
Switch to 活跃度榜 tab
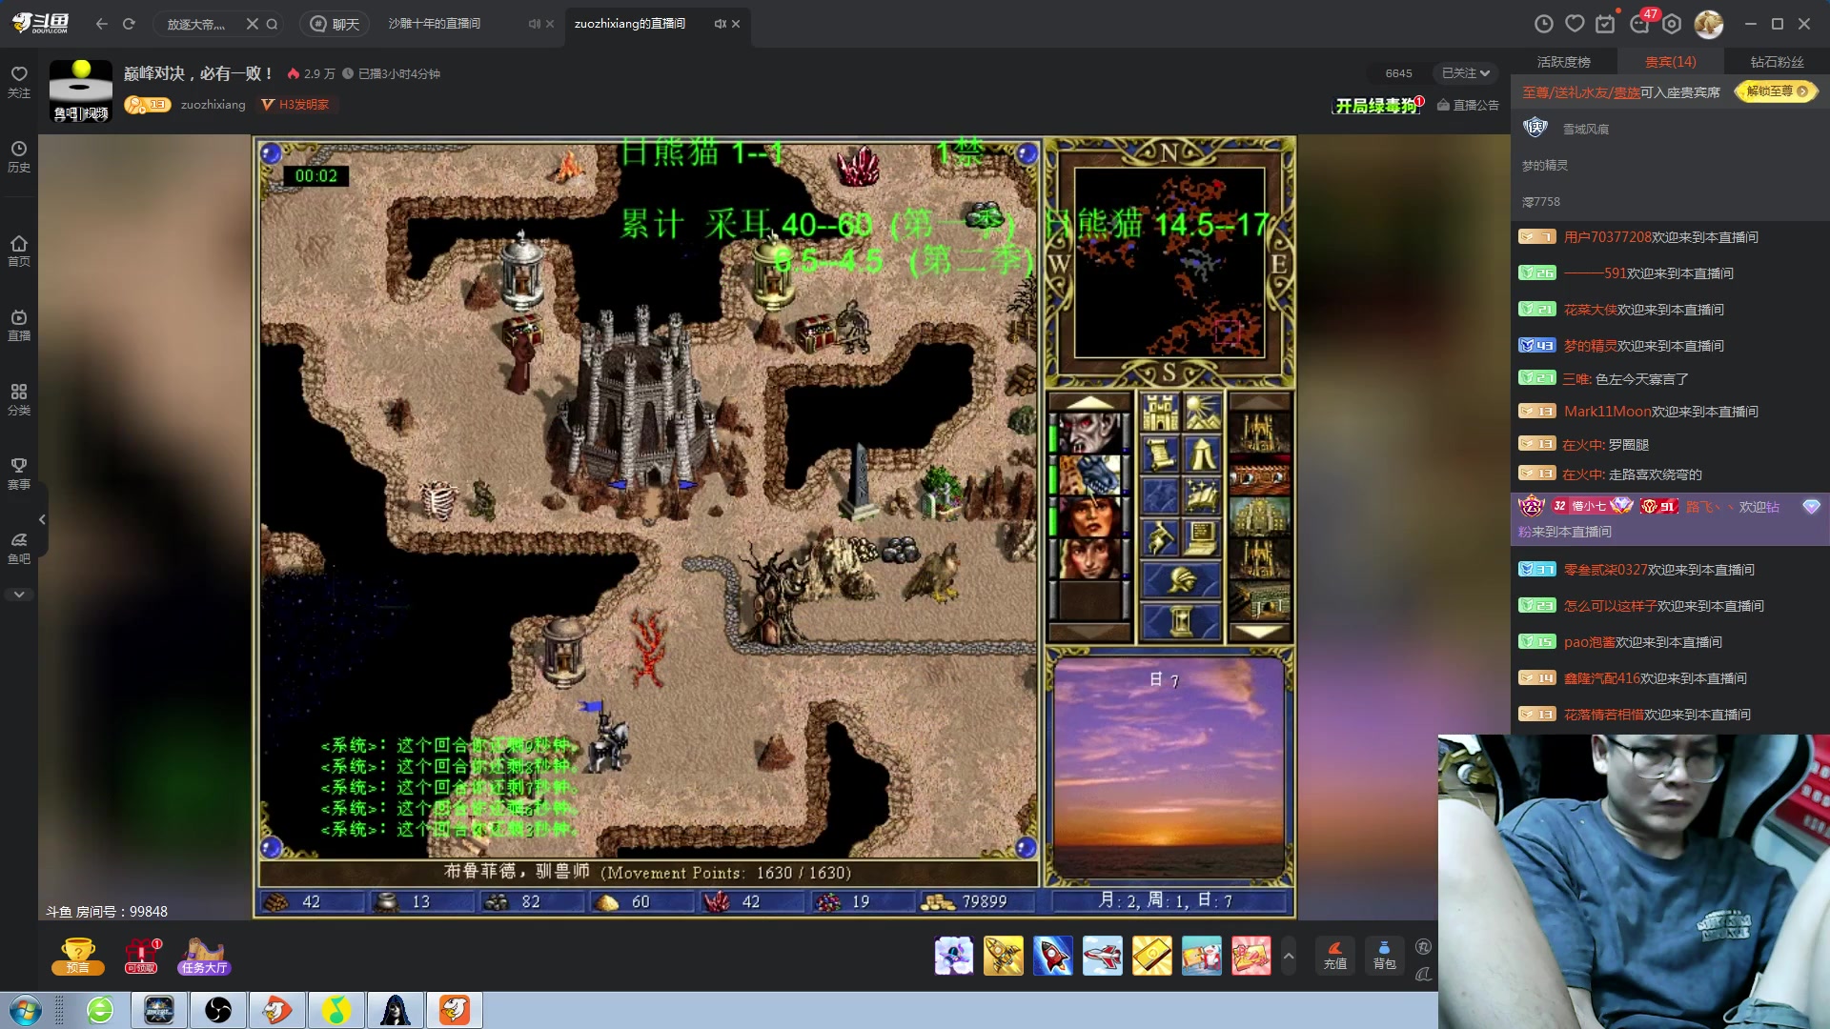coord(1563,62)
